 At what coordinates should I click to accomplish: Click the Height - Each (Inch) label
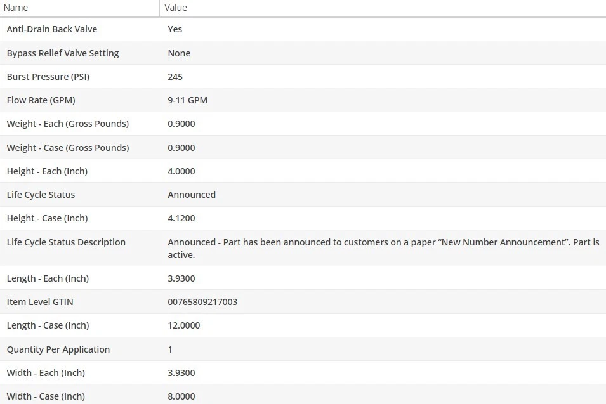coord(47,171)
